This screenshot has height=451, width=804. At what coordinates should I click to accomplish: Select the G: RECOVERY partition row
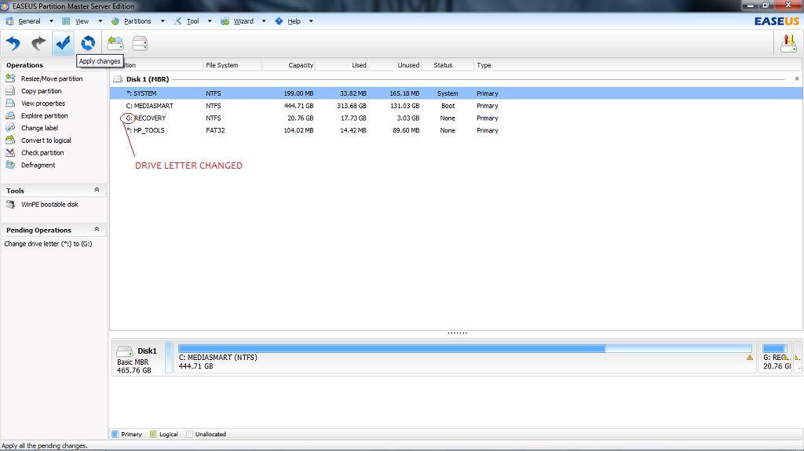456,118
